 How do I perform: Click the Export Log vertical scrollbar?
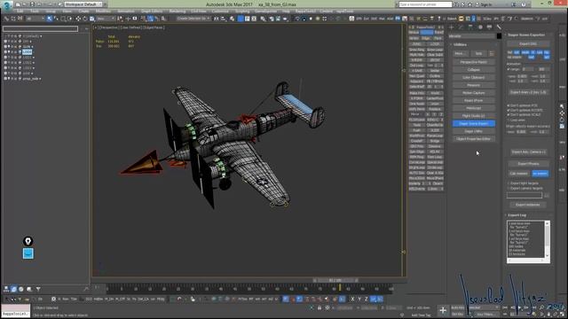tap(547, 239)
